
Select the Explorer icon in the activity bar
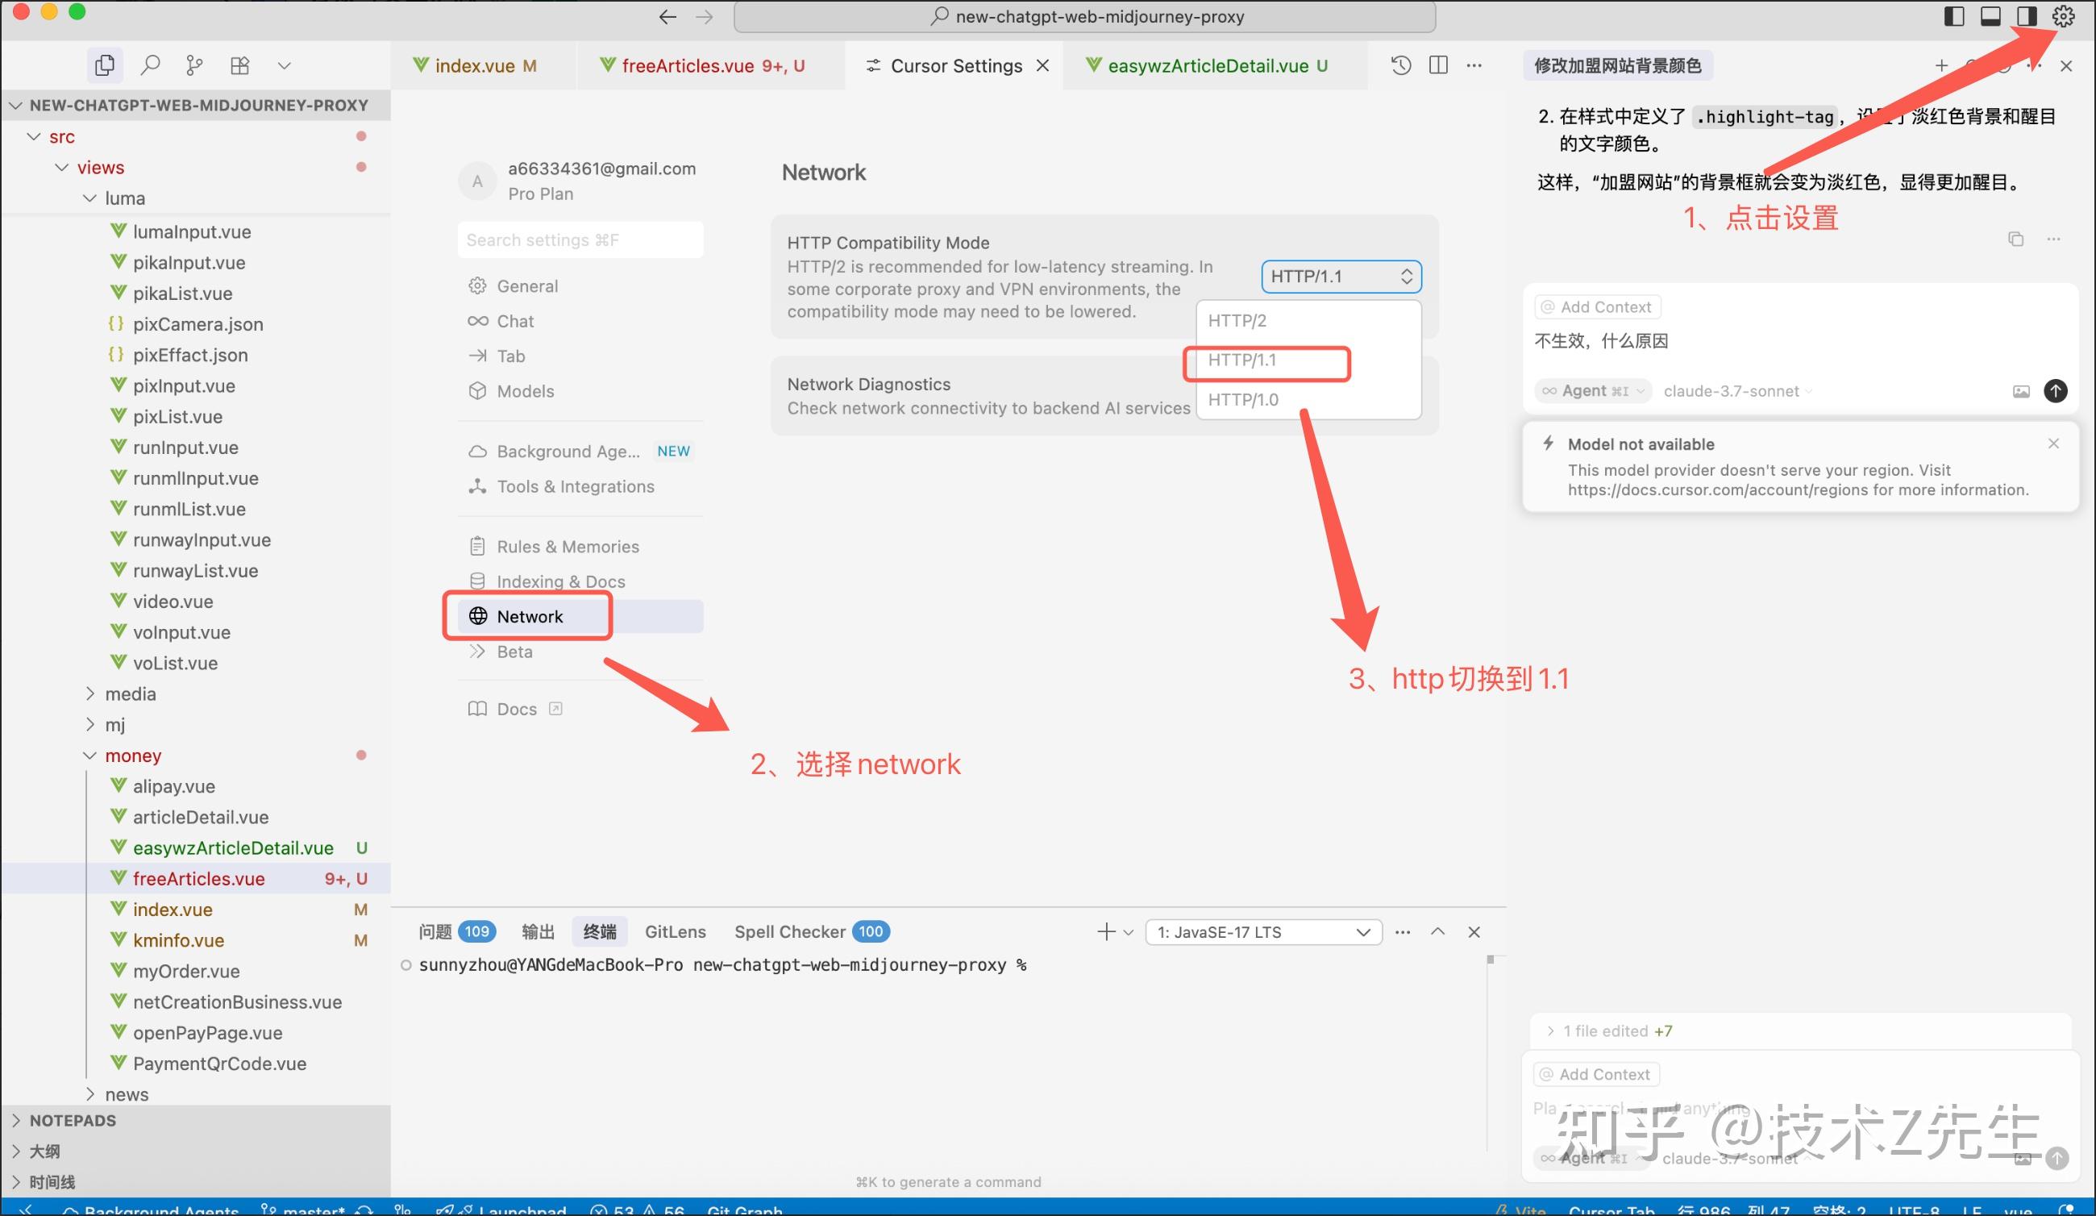click(104, 64)
